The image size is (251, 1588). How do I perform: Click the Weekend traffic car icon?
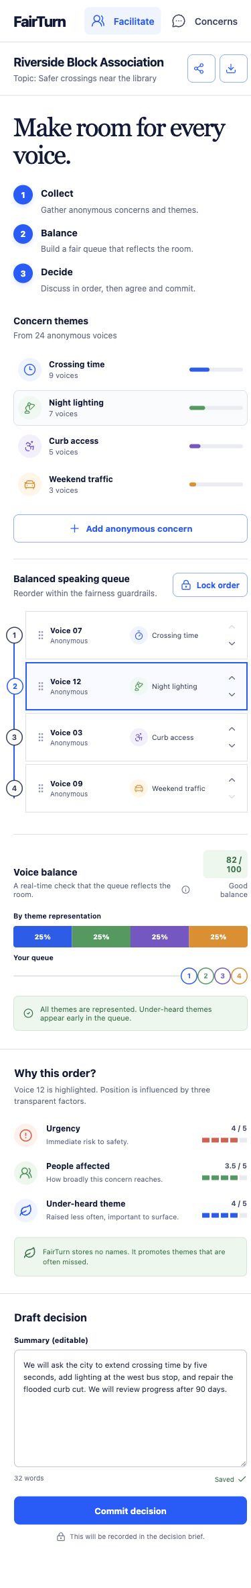coord(29,484)
